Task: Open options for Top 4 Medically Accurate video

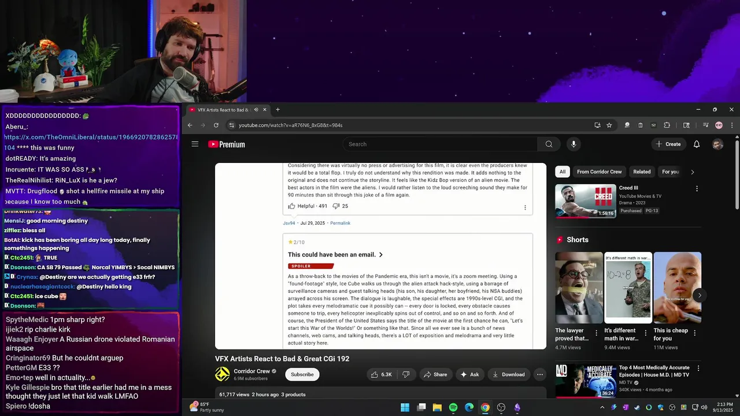Action: [x=698, y=368]
